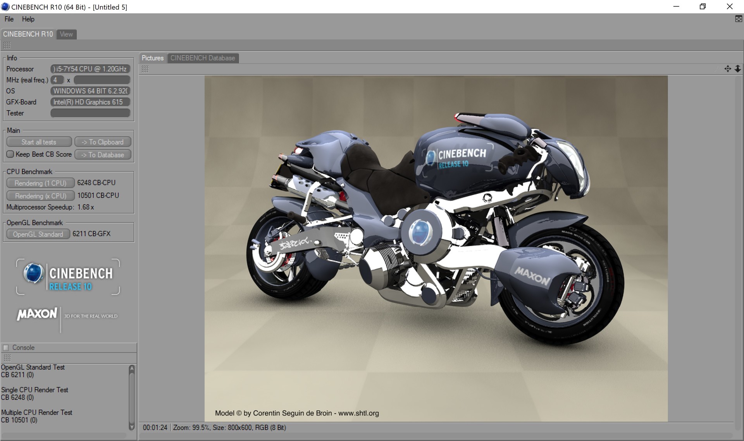Click the Pictures panel grip handle icon
Image resolution: width=744 pixels, height=441 pixels.
tap(145, 69)
